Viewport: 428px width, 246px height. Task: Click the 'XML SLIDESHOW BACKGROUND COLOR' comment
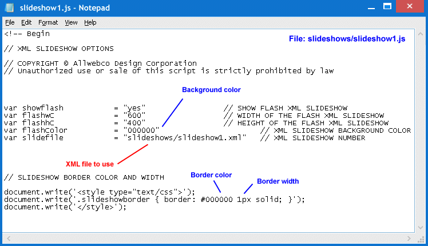coord(336,130)
